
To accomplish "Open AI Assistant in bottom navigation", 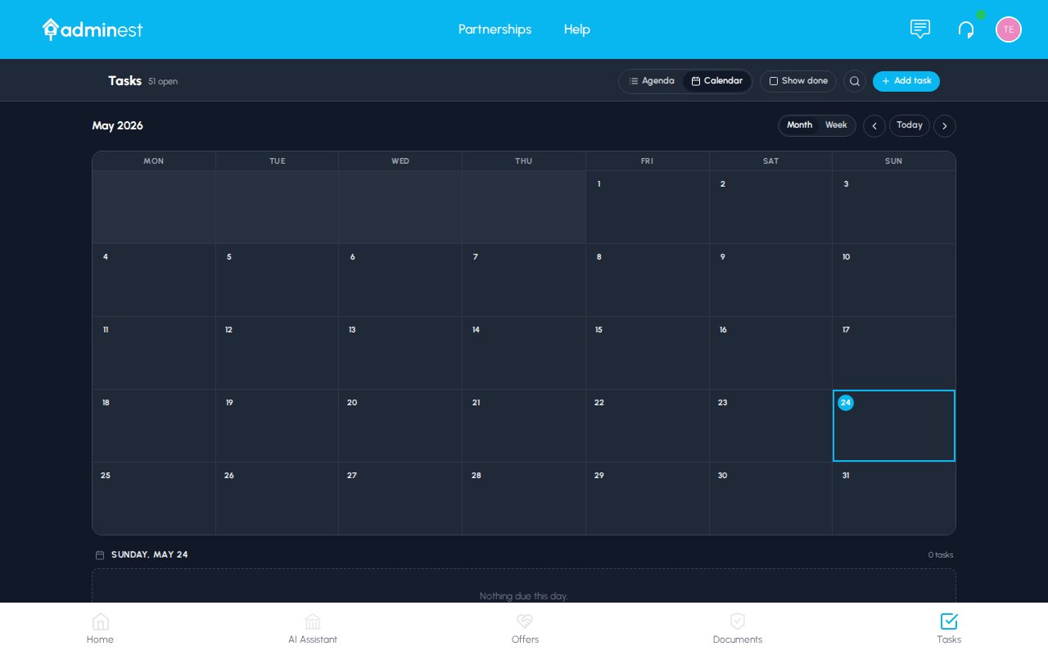I will 313,629.
